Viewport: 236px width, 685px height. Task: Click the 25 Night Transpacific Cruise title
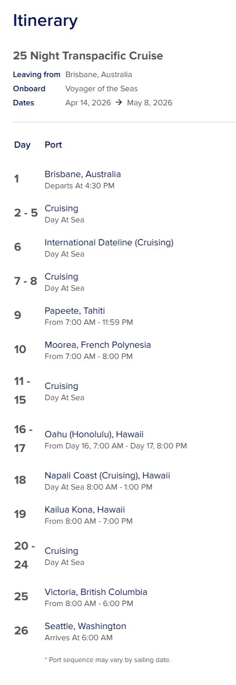pos(88,56)
